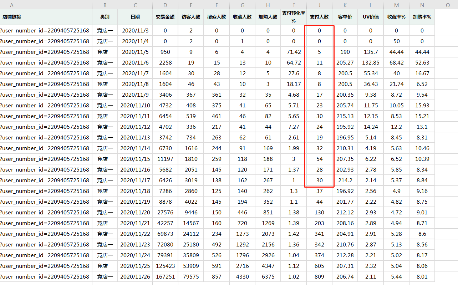Click visitor count 1616
The height and width of the screenshot is (285, 458).
[x=191, y=148]
